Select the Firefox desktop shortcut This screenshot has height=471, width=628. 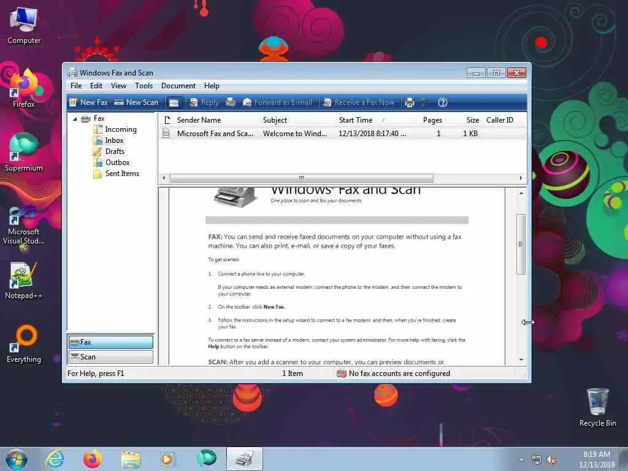(24, 88)
